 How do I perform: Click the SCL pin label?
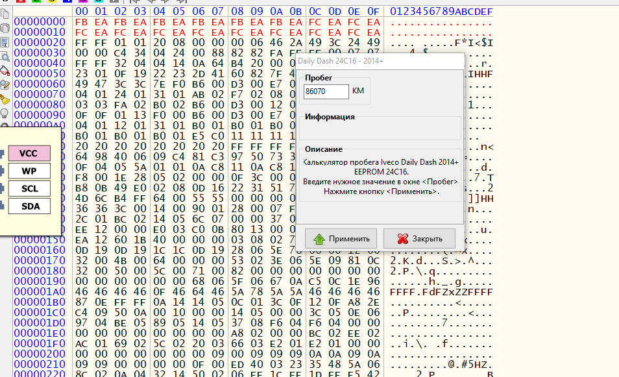tap(29, 188)
